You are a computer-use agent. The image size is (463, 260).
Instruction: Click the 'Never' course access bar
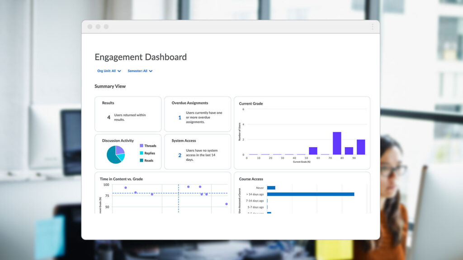[271, 188]
